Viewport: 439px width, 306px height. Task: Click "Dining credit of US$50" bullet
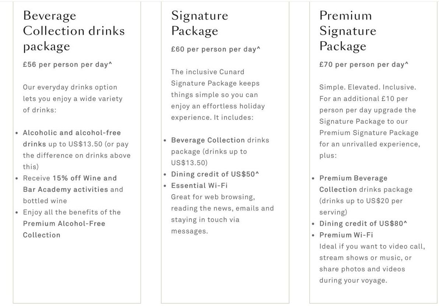[215, 174]
